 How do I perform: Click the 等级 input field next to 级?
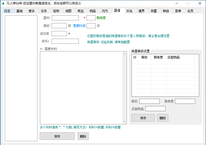point(59,26)
